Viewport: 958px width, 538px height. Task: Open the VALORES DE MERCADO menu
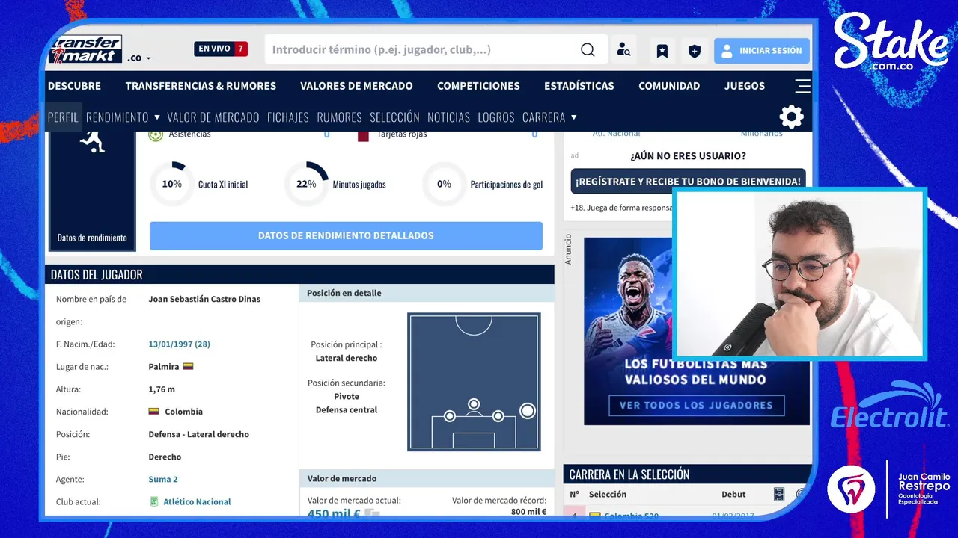coord(356,86)
